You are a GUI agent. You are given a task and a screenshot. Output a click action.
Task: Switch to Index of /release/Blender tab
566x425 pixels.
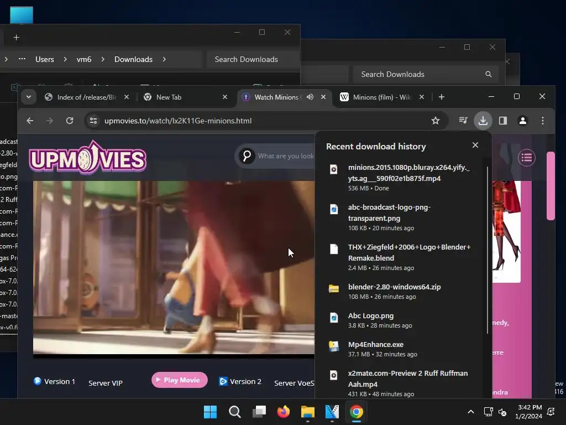pos(87,97)
